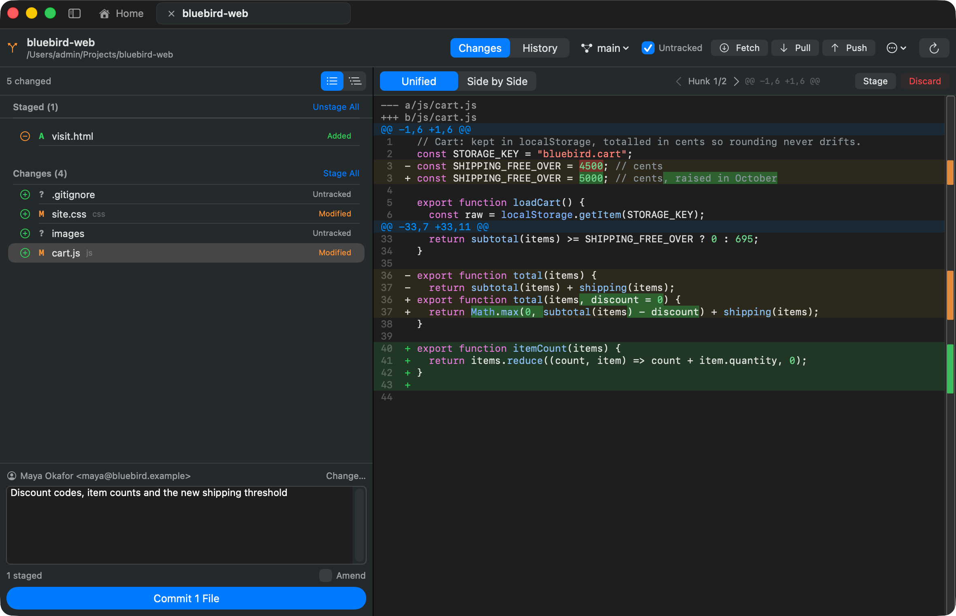This screenshot has height=616, width=956.
Task: Select the visit.html staged file
Action: click(186, 136)
